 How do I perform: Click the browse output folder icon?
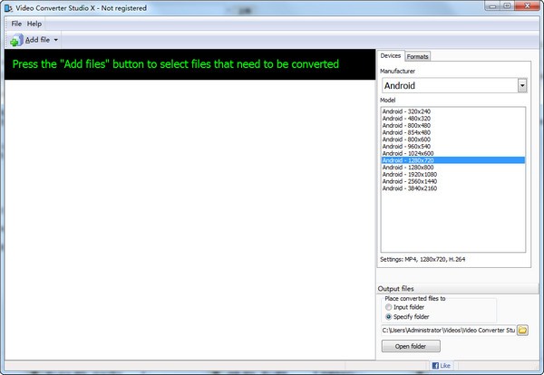523,330
